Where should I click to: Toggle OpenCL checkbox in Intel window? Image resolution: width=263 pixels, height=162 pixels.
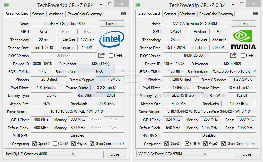[34, 144]
